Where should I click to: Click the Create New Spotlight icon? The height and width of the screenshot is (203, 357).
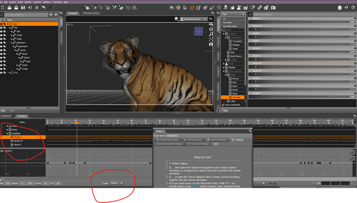click(x=114, y=8)
